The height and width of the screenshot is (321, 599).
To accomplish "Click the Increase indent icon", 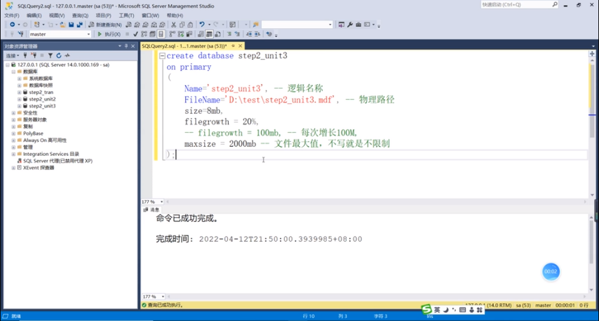I will pos(257,34).
